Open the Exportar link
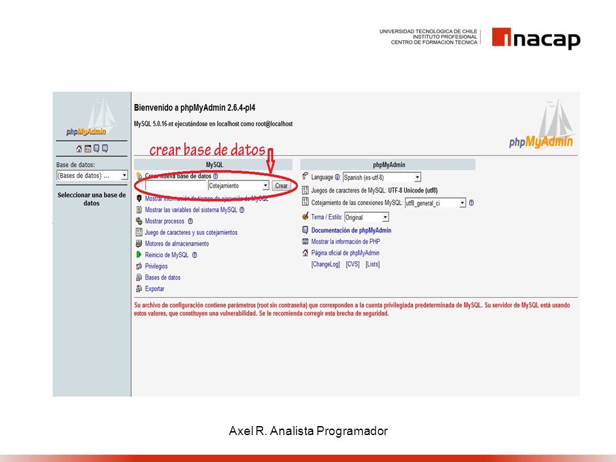The width and height of the screenshot is (616, 462). pos(155,289)
